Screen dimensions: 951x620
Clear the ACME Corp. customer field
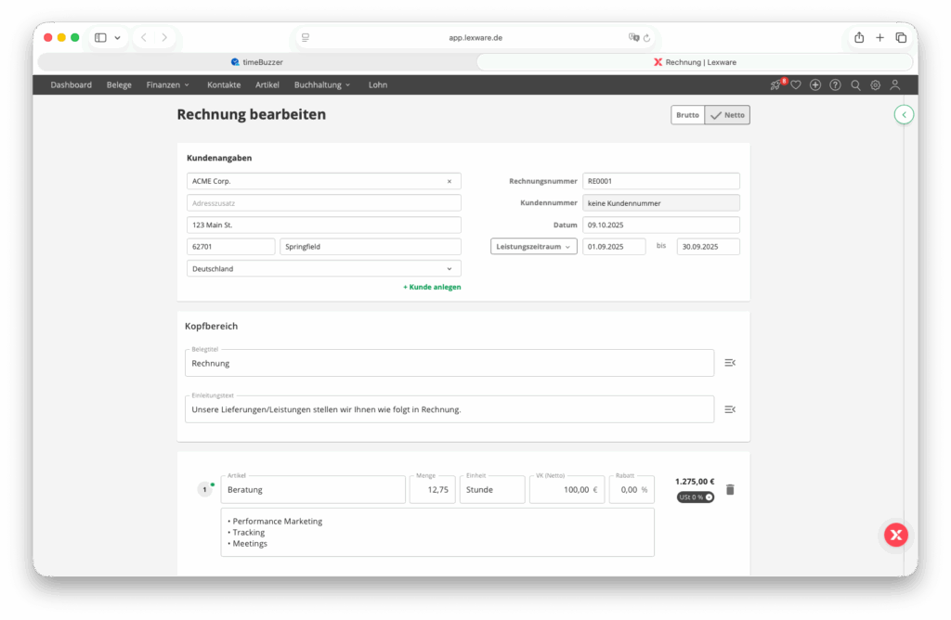(x=449, y=181)
